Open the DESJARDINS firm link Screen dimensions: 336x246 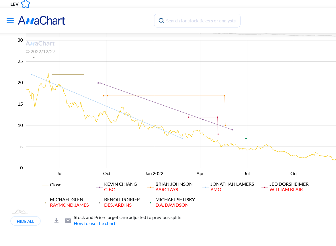coord(118,205)
